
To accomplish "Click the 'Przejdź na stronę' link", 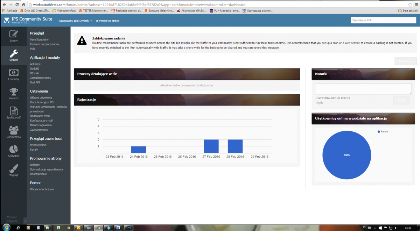I will tap(108, 21).
